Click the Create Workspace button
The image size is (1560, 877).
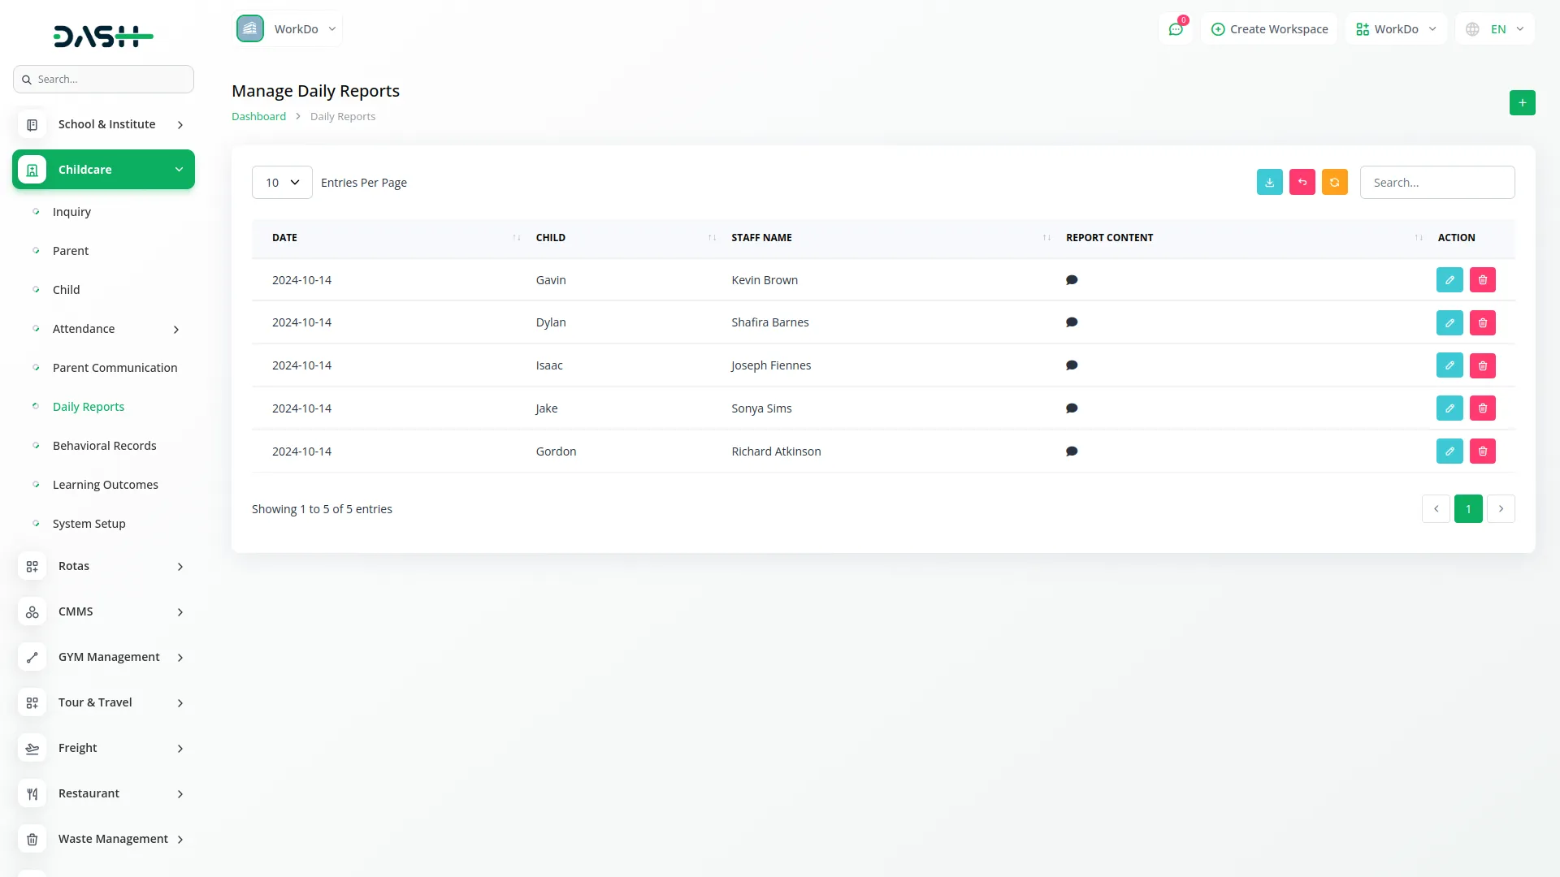tap(1269, 29)
